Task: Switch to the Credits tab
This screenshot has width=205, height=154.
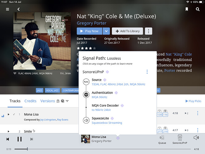Action: click(x=30, y=101)
